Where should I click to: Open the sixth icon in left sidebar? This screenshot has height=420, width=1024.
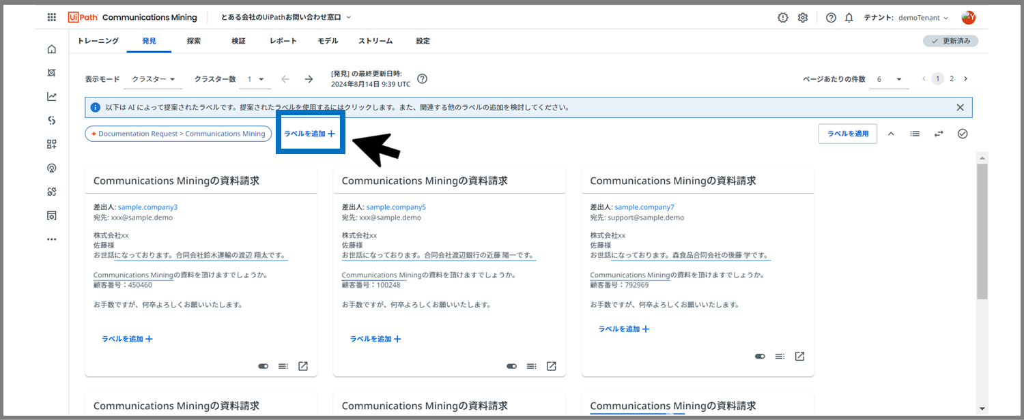(52, 168)
